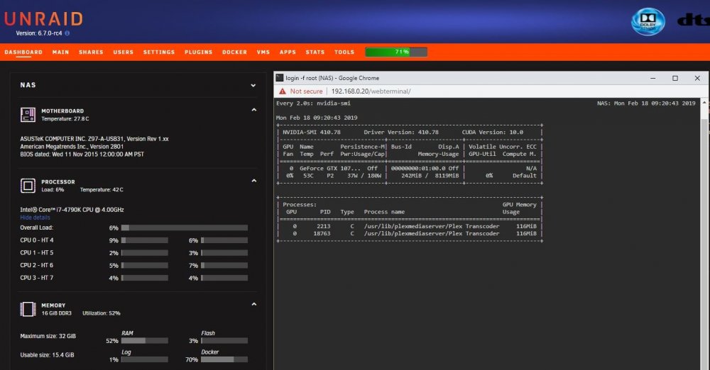Image resolution: width=710 pixels, height=370 pixels.
Task: Click the GeForce GTX 107... GPU name
Action: [x=330, y=168]
